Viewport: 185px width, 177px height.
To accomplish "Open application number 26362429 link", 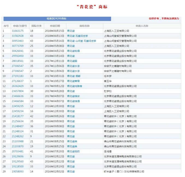I will coord(17,86).
